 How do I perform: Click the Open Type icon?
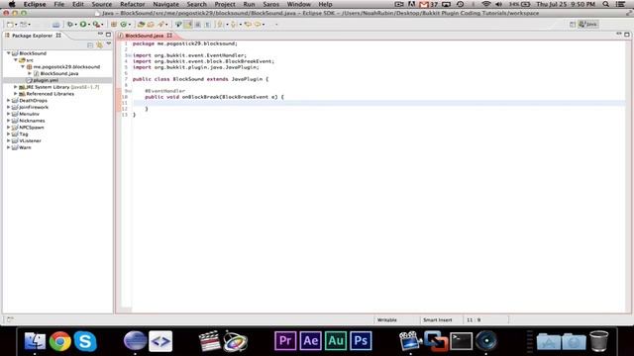[141, 24]
